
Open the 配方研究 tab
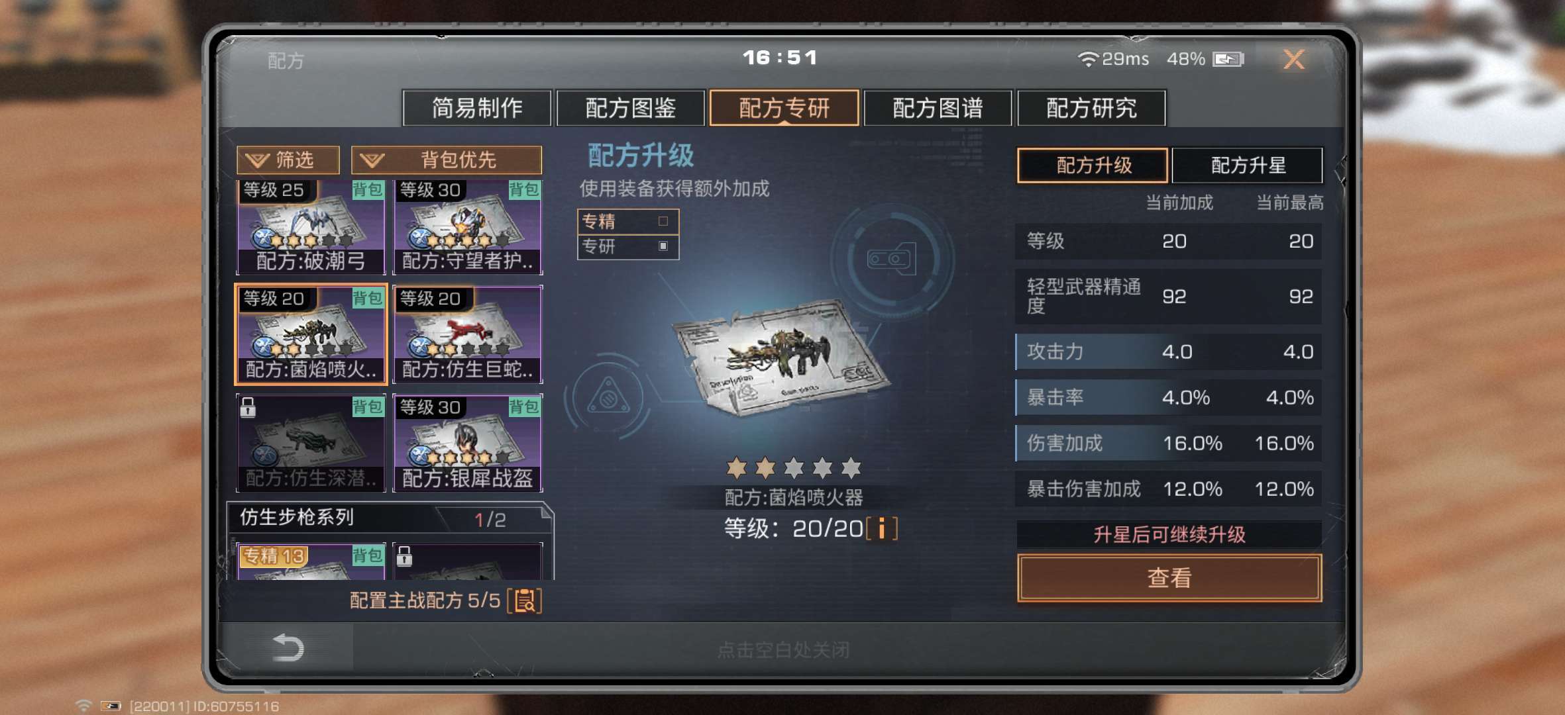1091,108
